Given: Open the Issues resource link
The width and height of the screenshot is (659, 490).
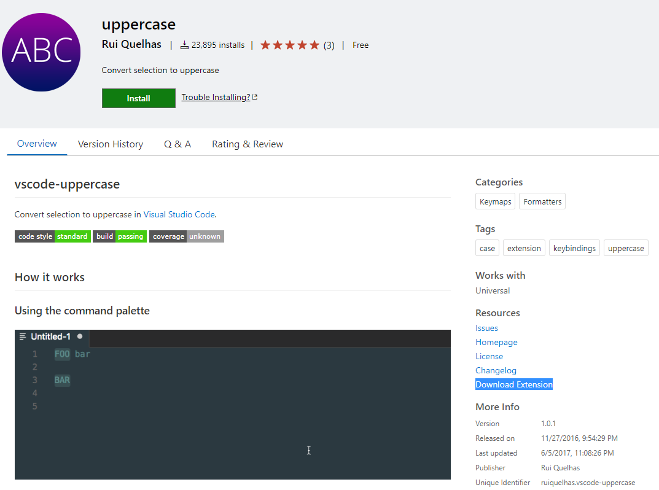Looking at the screenshot, I should [486, 329].
